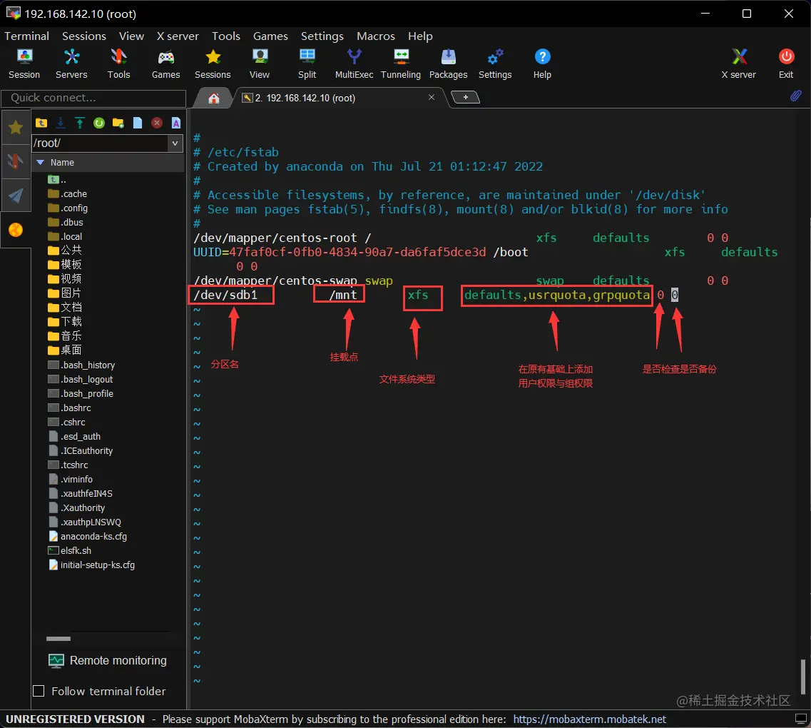Add a new terminal tab
This screenshot has height=728, width=811.
[x=466, y=97]
